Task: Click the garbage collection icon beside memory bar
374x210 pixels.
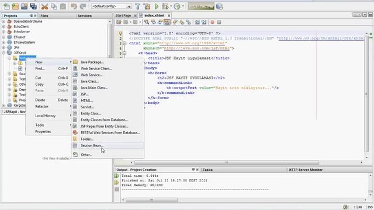Action: point(219,6)
